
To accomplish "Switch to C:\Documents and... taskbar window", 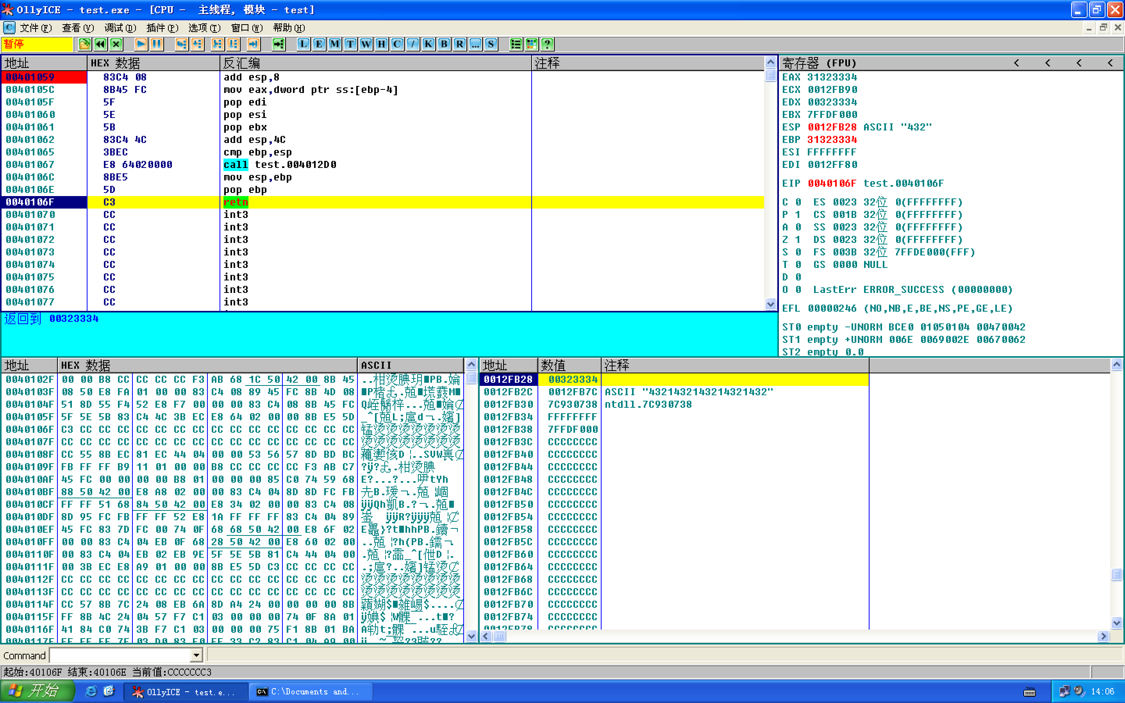I will pyautogui.click(x=311, y=692).
